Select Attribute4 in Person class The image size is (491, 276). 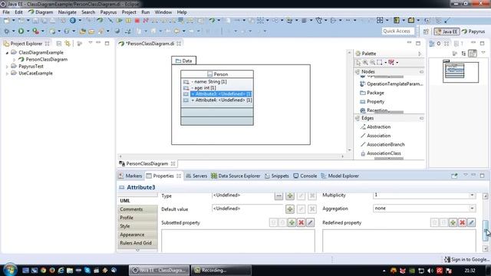click(221, 100)
